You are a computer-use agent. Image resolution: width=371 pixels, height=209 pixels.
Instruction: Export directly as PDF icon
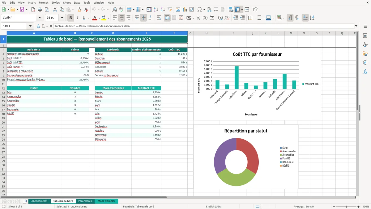point(33,10)
